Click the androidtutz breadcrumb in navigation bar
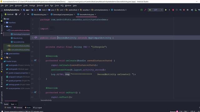 click(x=73, y=10)
